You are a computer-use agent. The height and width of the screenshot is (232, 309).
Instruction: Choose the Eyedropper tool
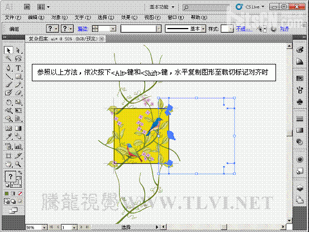[x=8, y=136]
